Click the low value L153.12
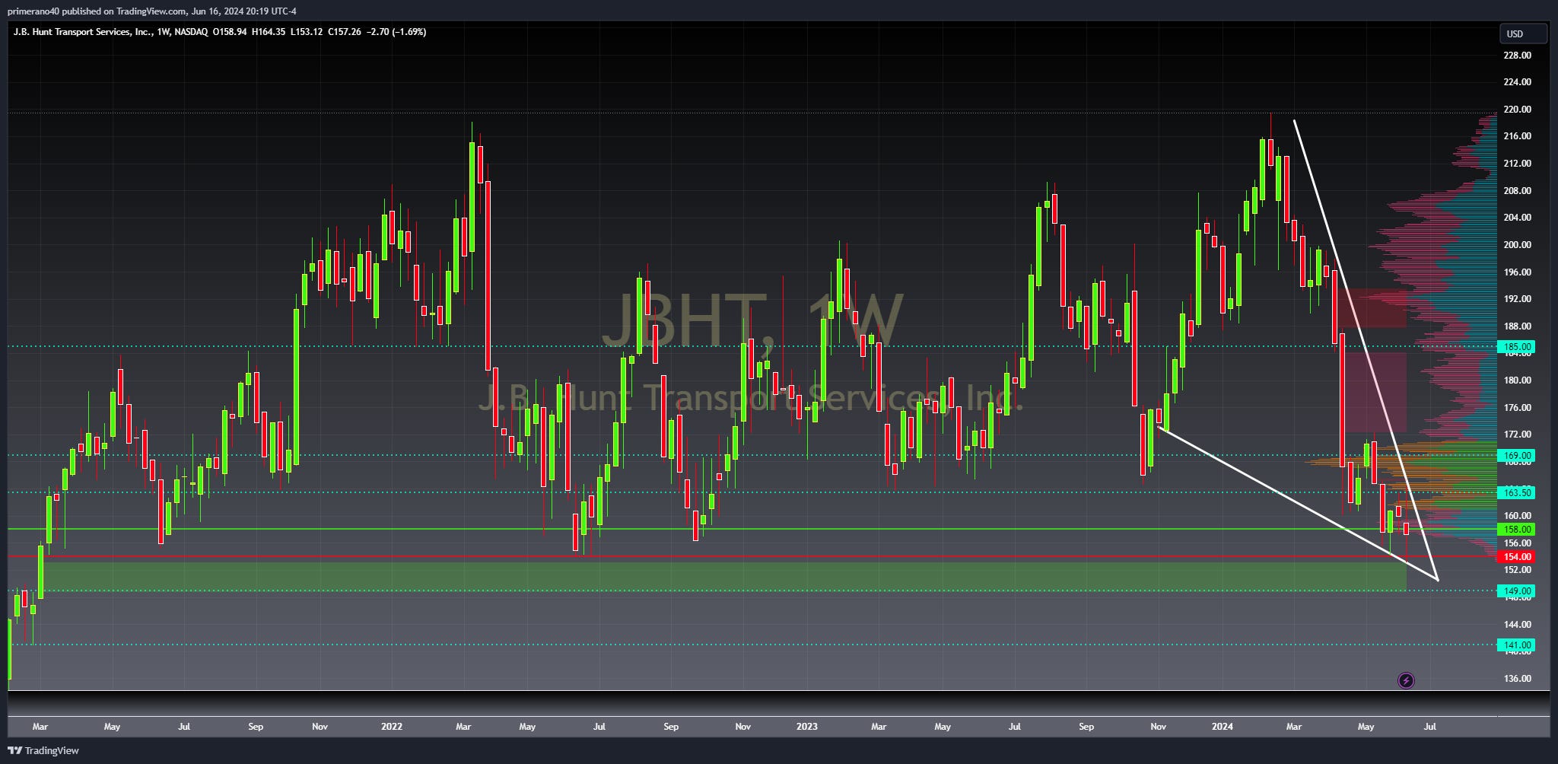1558x764 pixels. 307,32
